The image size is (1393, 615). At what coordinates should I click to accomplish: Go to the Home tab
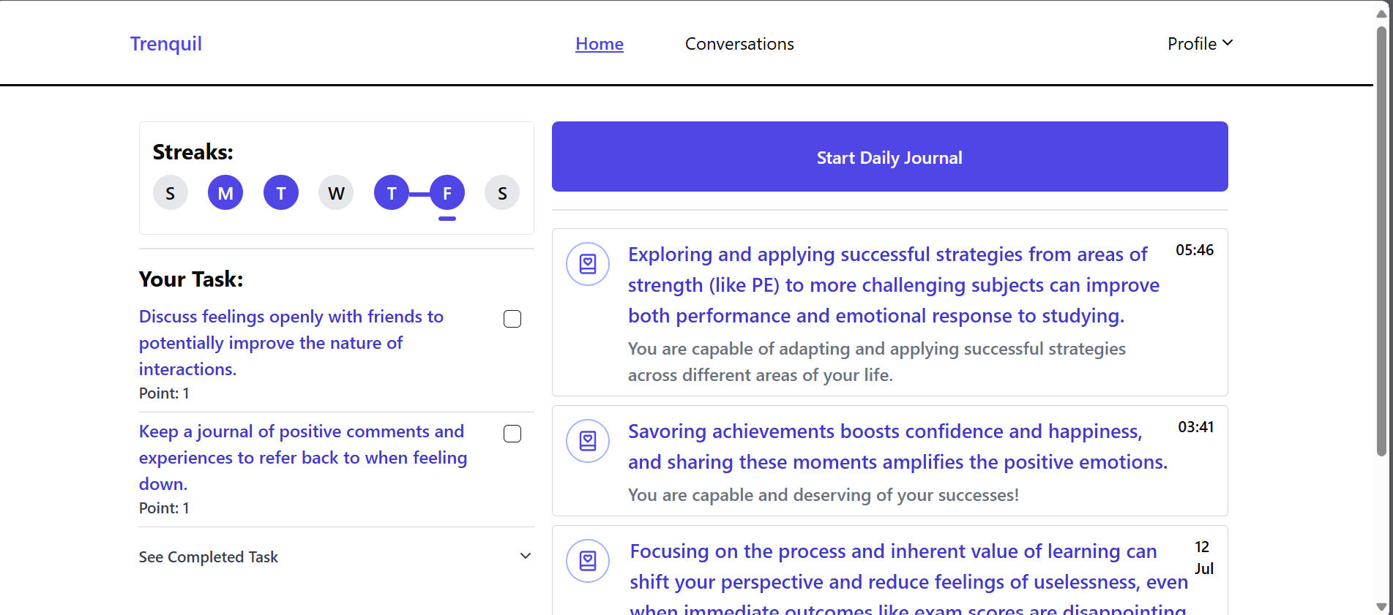tap(600, 44)
